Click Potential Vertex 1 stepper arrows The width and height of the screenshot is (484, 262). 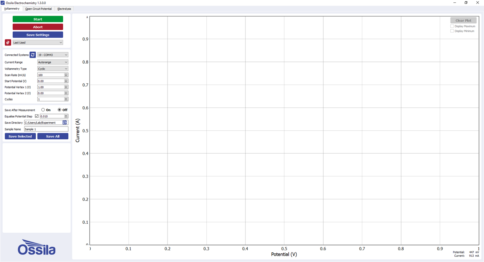pyautogui.click(x=66, y=87)
